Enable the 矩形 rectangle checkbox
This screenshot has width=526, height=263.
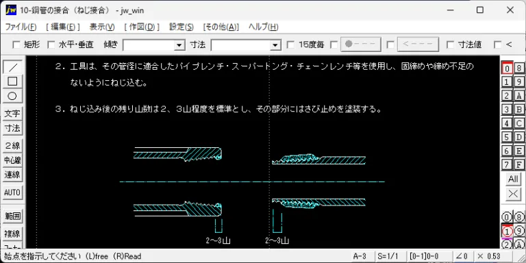[x=16, y=45]
